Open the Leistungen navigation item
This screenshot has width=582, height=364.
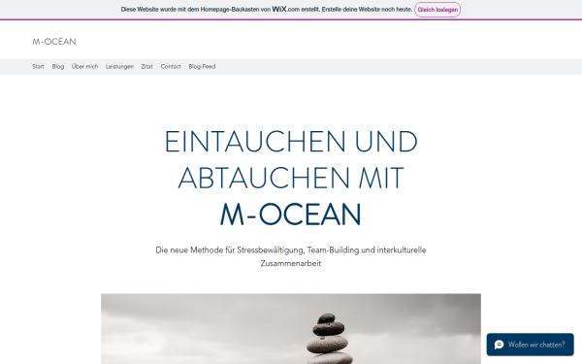(119, 66)
